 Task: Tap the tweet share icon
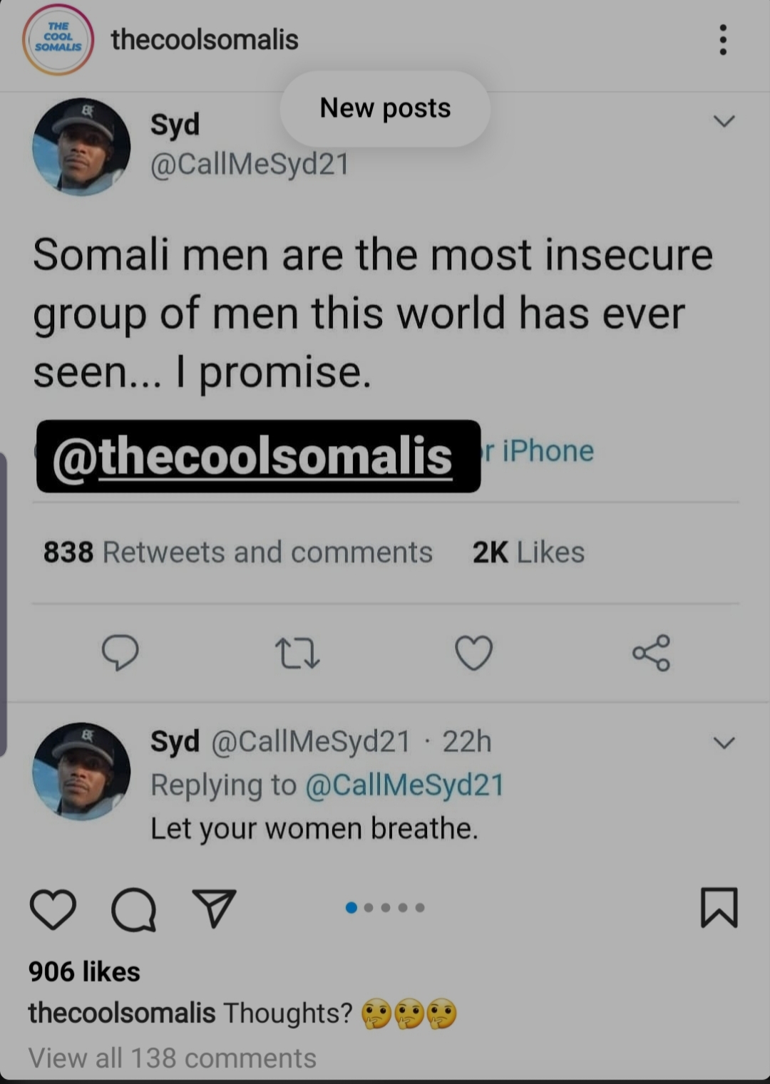click(x=651, y=653)
